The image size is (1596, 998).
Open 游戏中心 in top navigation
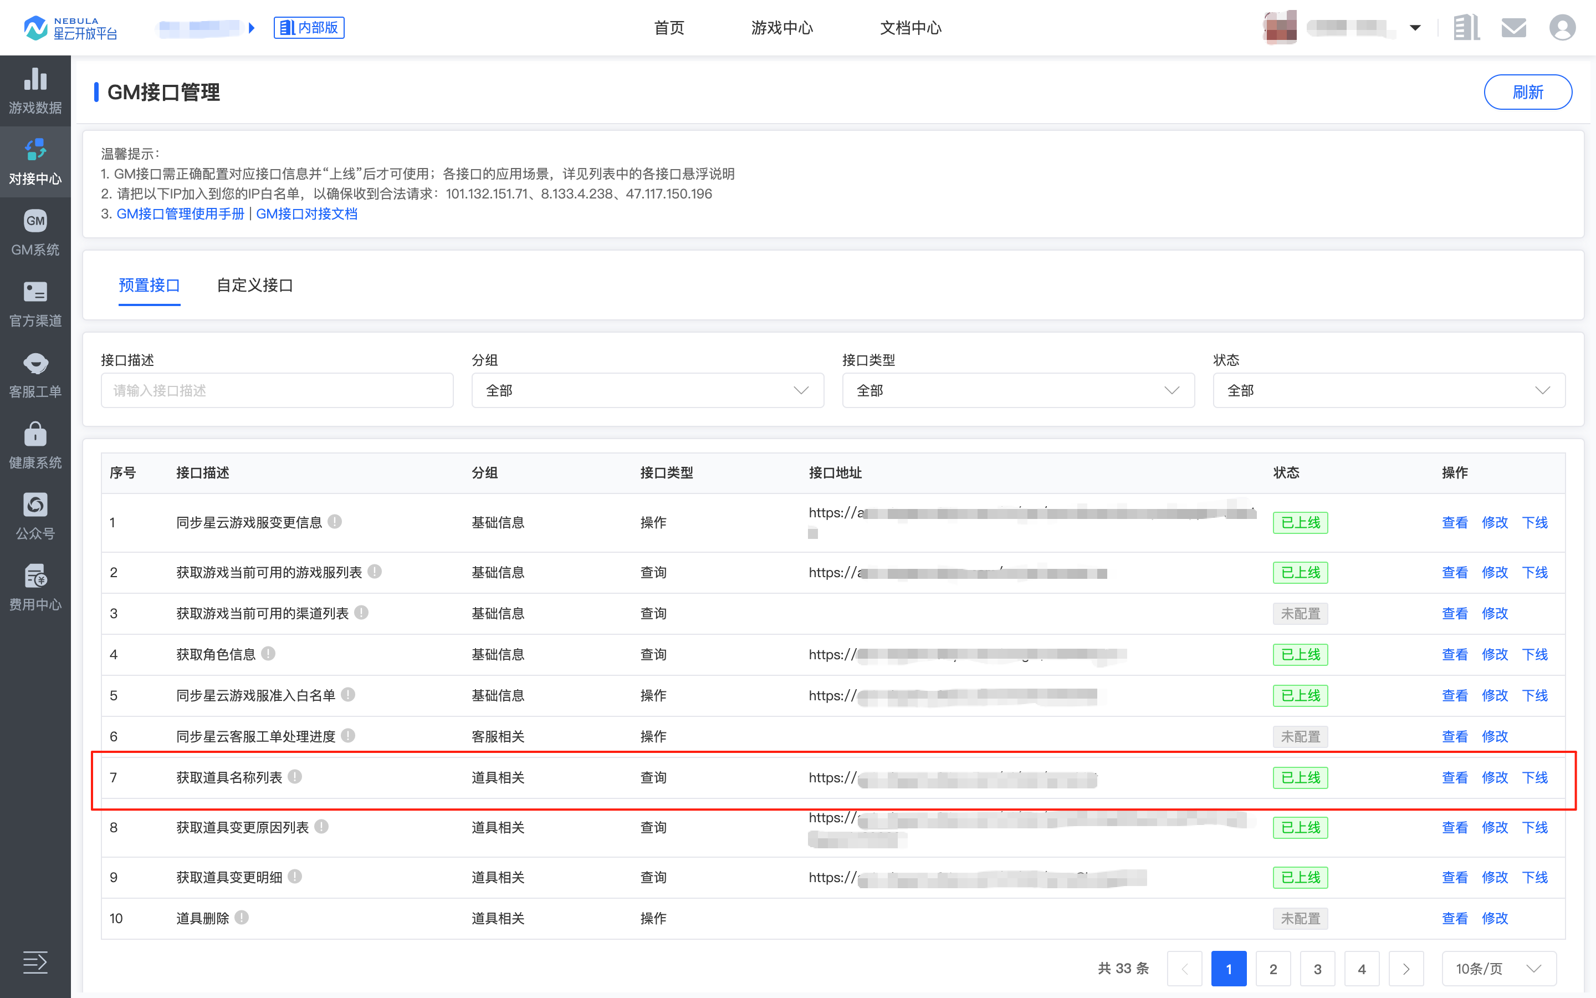(x=782, y=28)
